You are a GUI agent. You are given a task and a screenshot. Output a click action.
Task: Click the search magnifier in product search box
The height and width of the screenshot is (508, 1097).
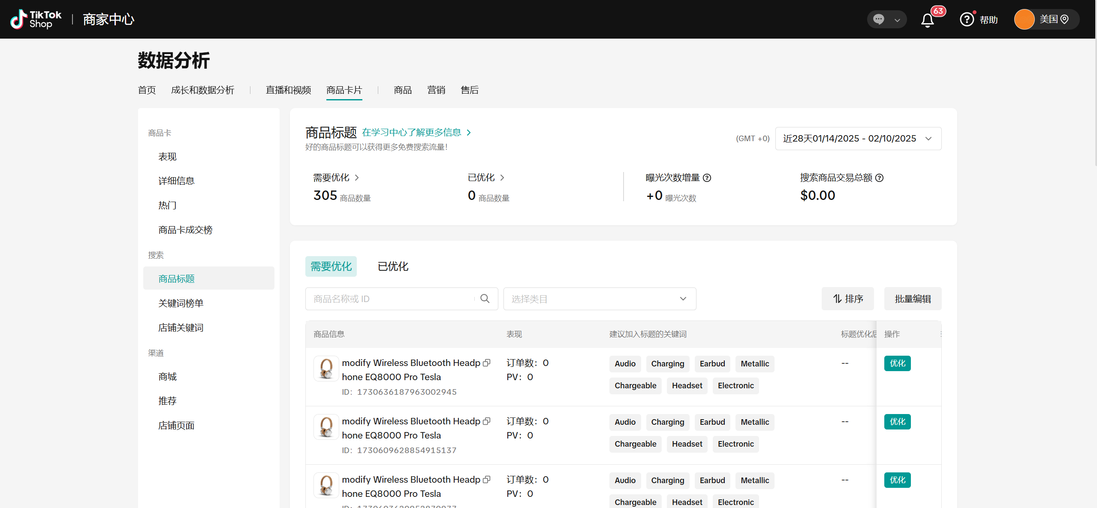(x=485, y=298)
